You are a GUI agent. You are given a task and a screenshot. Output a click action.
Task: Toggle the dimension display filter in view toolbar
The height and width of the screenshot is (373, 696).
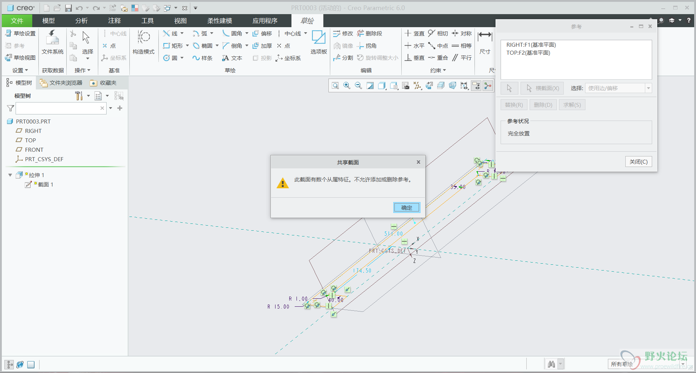pos(464,85)
